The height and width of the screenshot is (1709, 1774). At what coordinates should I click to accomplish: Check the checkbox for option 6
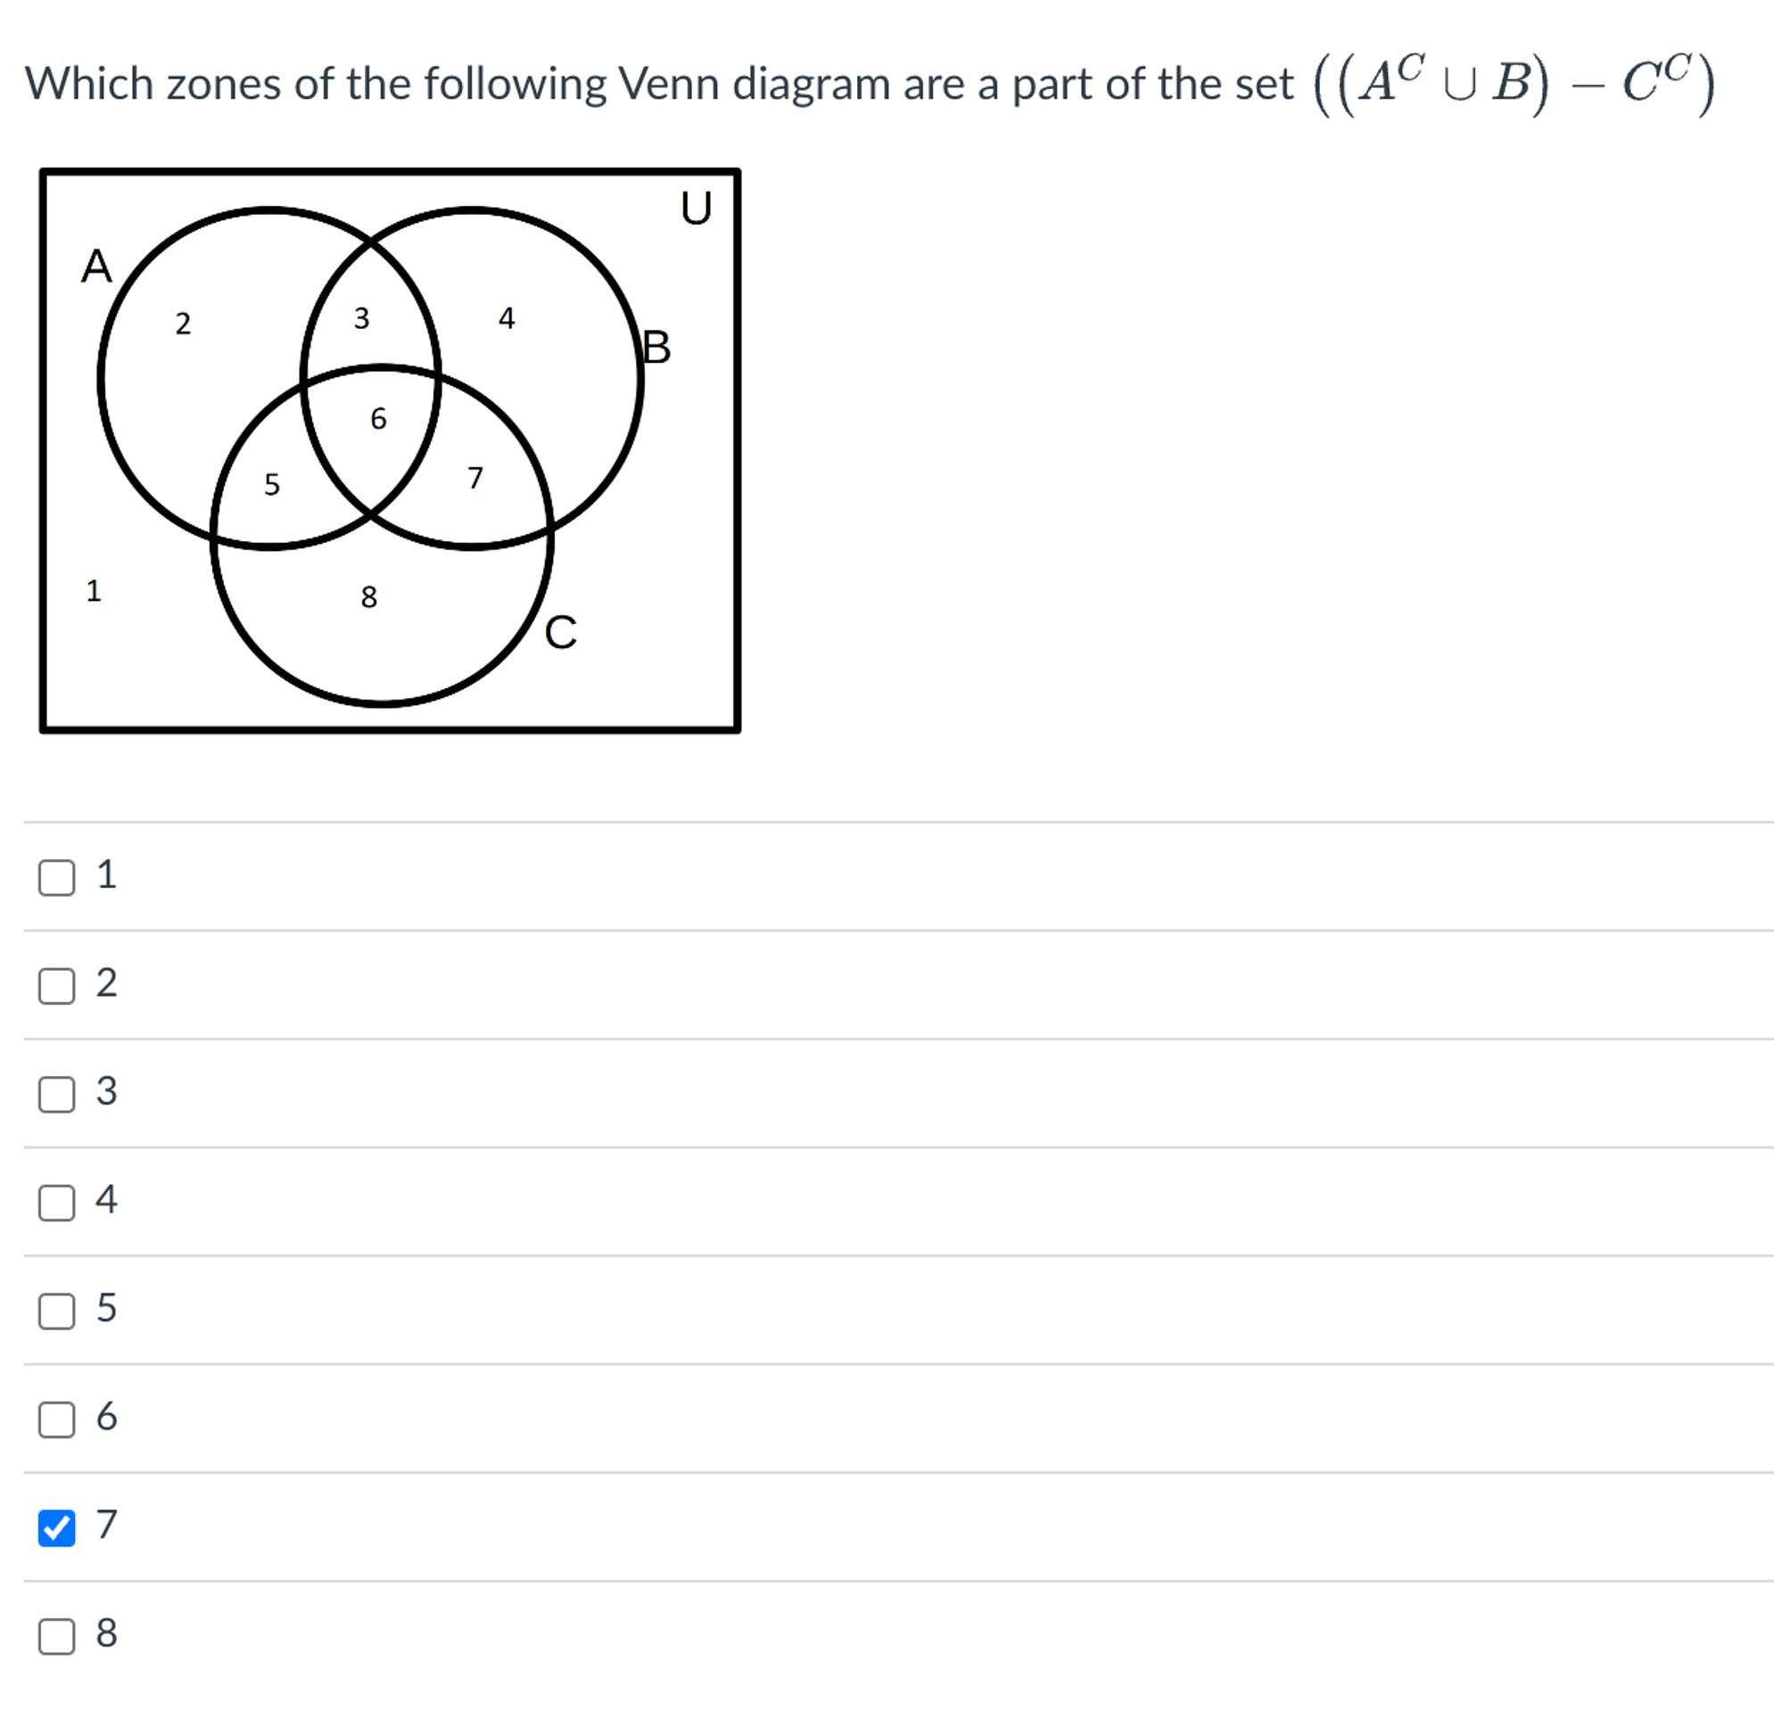tap(57, 1418)
